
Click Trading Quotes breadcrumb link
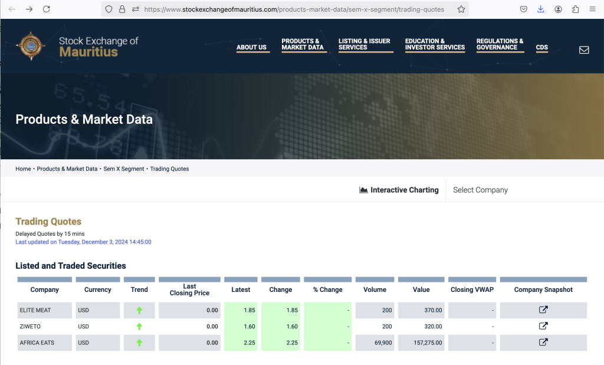169,169
